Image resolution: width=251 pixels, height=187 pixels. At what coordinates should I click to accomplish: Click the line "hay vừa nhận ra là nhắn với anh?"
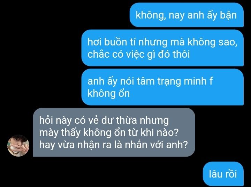113,145
